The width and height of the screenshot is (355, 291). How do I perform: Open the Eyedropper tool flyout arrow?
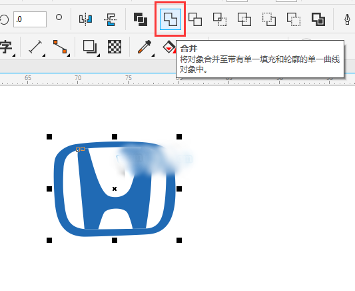pyautogui.click(x=153, y=55)
